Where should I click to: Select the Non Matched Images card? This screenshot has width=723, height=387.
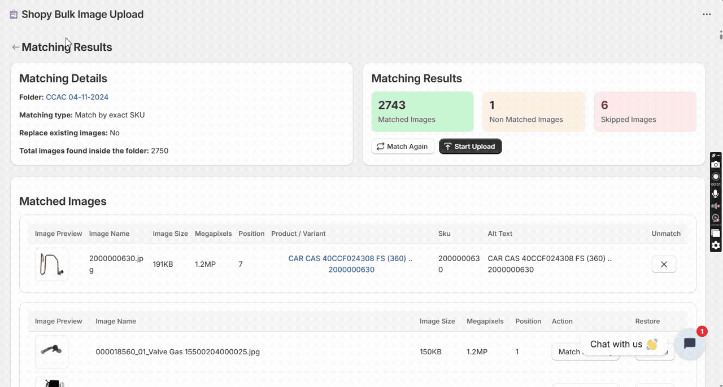(x=533, y=112)
